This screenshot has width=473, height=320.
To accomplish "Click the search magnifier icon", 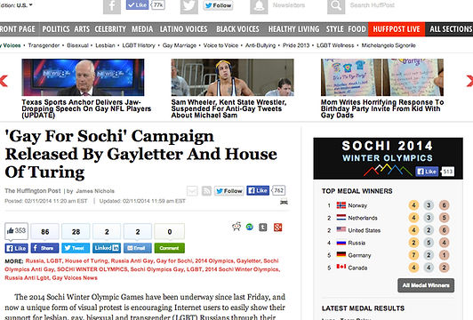I will tap(336, 6).
